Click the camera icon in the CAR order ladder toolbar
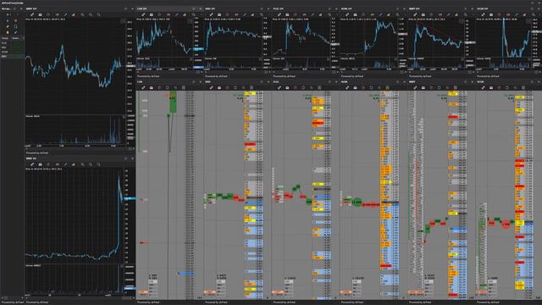The height and width of the screenshot is (305, 542). tap(152, 88)
